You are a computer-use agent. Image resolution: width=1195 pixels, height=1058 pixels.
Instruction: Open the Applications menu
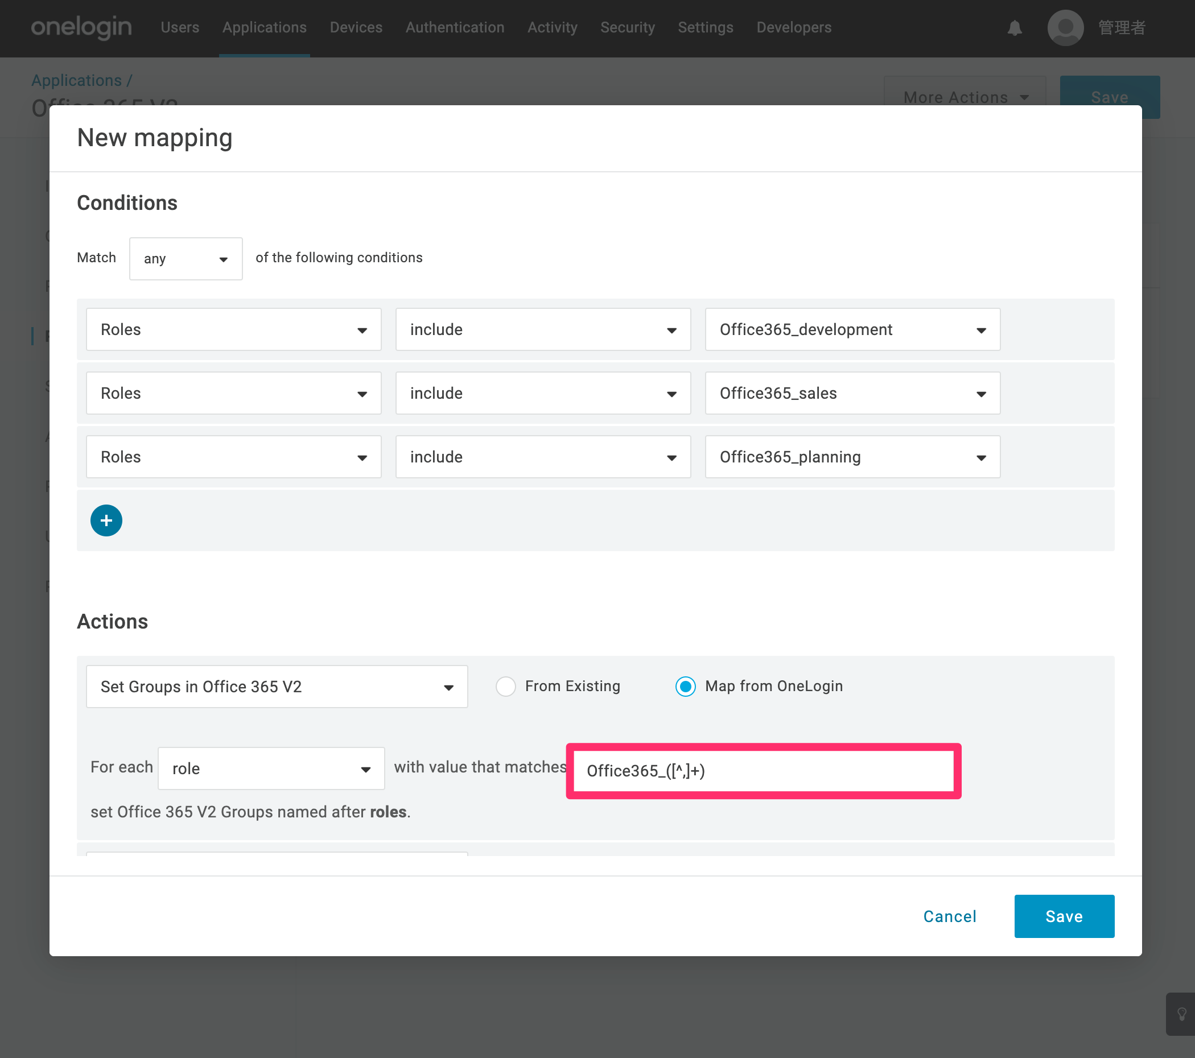pyautogui.click(x=264, y=27)
